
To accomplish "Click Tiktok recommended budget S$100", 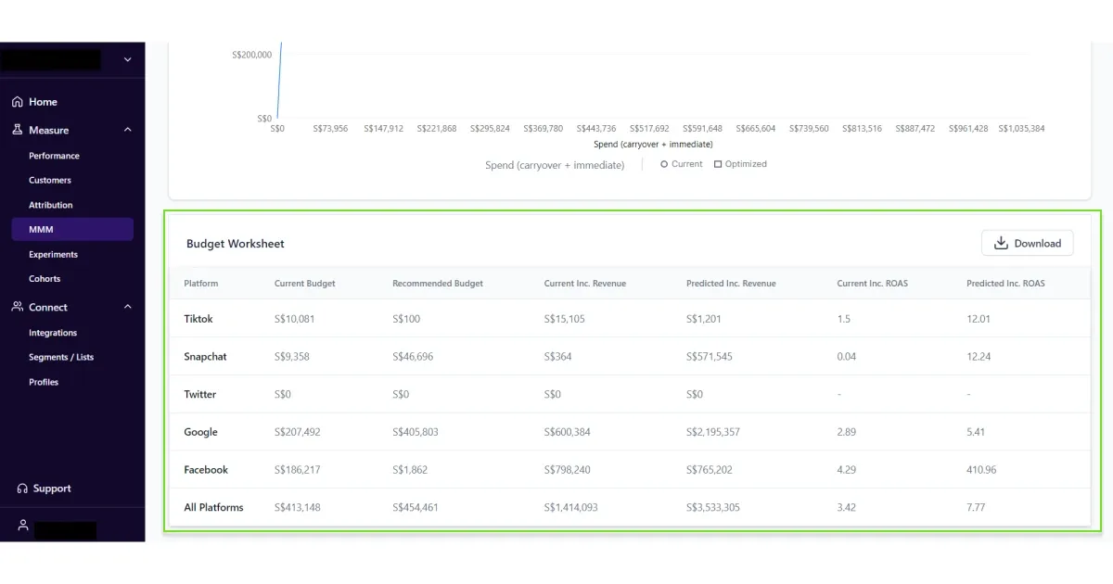I will pyautogui.click(x=406, y=319).
